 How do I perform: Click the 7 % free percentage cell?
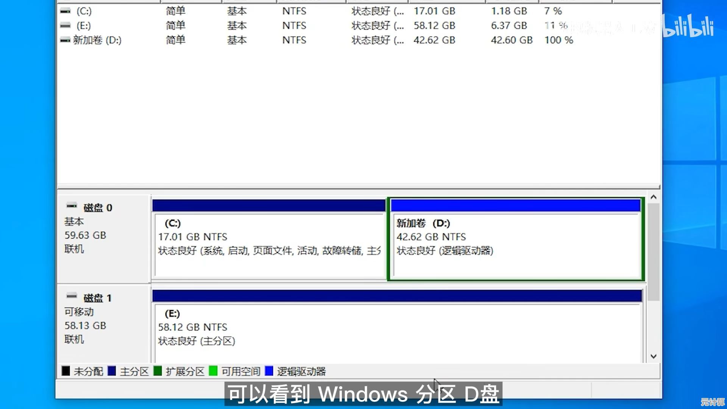553,11
